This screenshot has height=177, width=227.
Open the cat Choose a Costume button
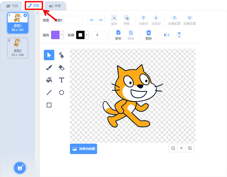click(20, 168)
